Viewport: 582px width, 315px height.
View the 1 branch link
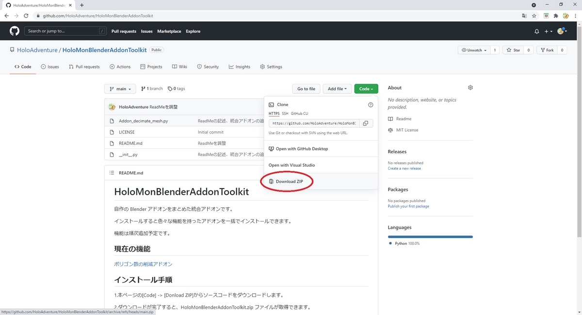[152, 89]
